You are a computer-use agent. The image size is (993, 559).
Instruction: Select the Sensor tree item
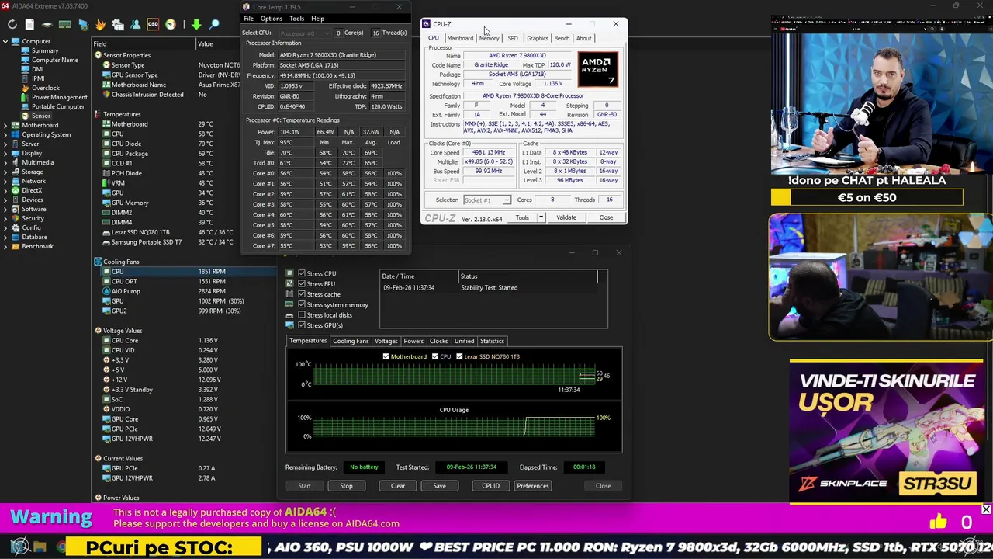(41, 116)
